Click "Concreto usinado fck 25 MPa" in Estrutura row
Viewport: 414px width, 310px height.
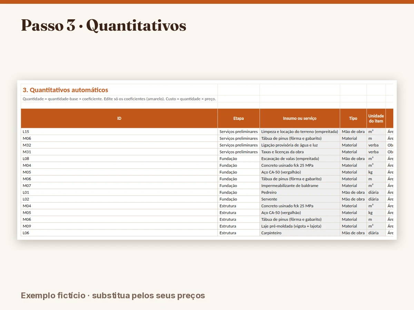(300, 206)
